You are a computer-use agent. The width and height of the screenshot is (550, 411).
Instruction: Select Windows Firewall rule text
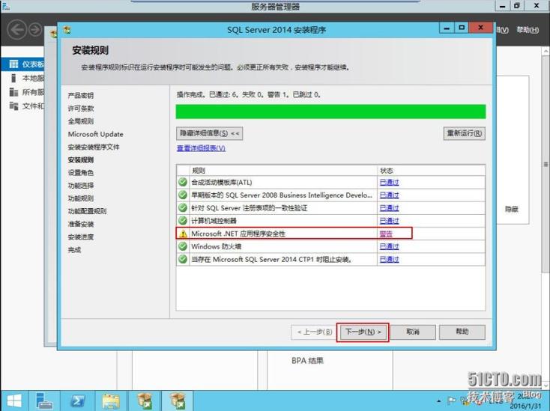[x=216, y=246]
